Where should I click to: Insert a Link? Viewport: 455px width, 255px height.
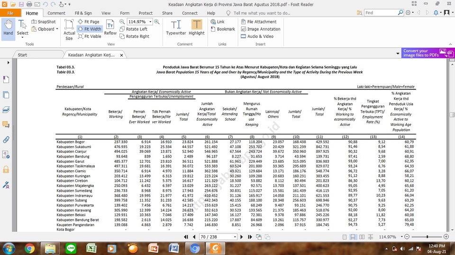pyautogui.click(x=218, y=22)
